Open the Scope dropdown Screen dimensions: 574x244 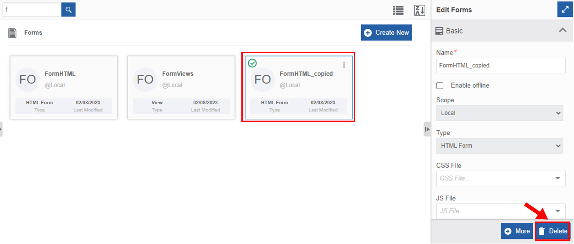pos(500,113)
